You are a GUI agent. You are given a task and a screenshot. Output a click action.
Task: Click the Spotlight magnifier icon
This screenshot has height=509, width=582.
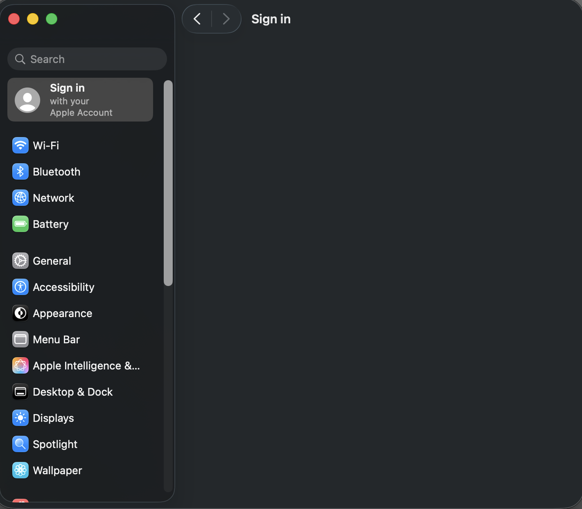pyautogui.click(x=20, y=444)
